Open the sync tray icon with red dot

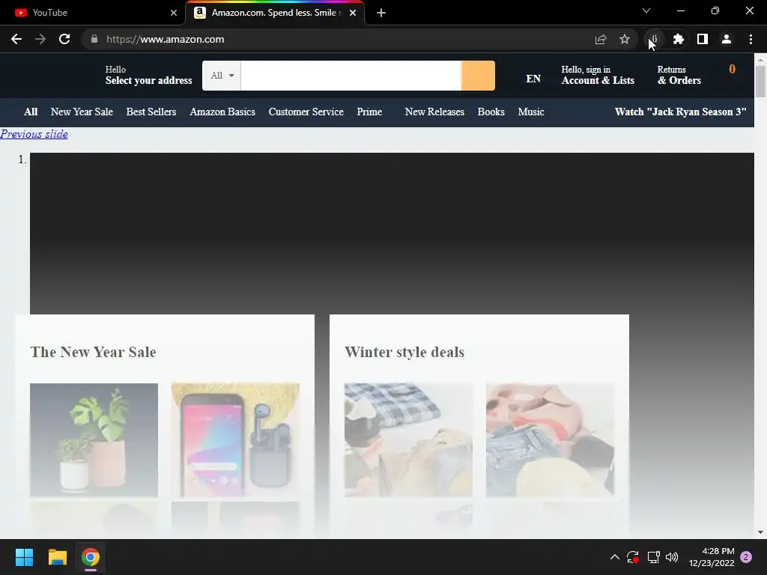[x=633, y=557]
